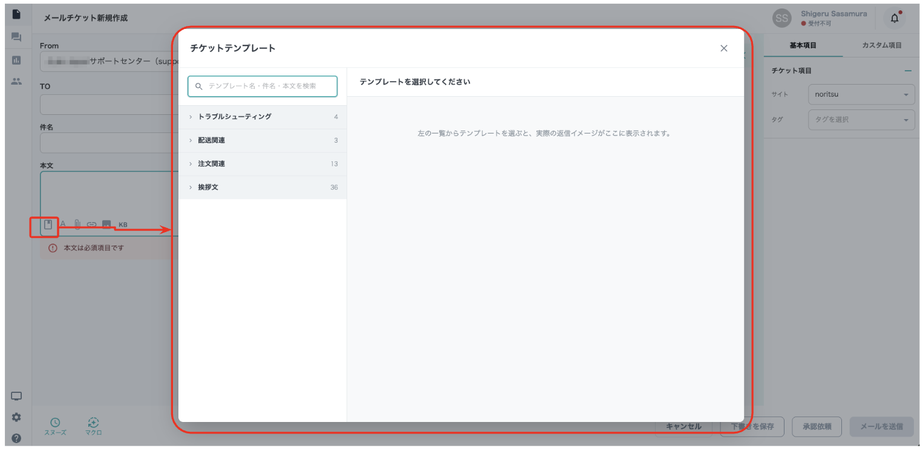Close the チケットテンプレート dialog
This screenshot has height=451, width=923.
[724, 48]
